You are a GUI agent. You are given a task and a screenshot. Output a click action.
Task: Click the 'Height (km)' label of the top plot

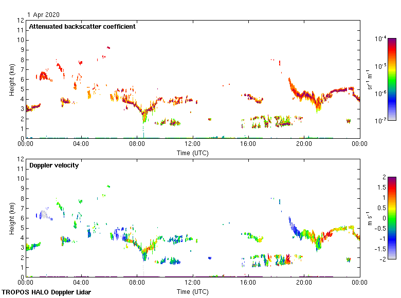point(11,80)
